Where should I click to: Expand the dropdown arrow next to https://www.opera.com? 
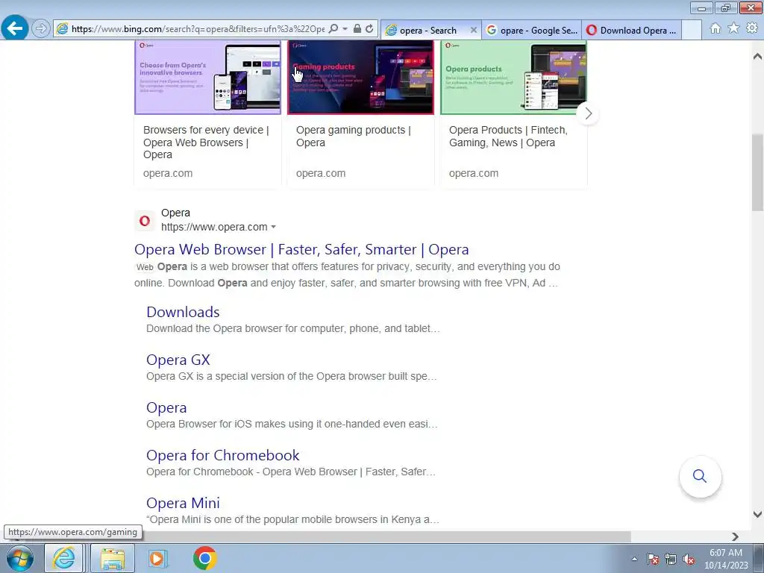point(273,227)
